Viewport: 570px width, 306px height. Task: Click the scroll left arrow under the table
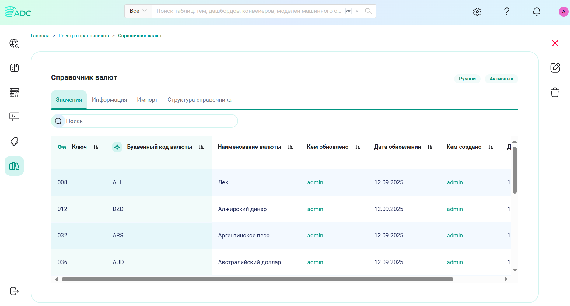[x=56, y=279]
